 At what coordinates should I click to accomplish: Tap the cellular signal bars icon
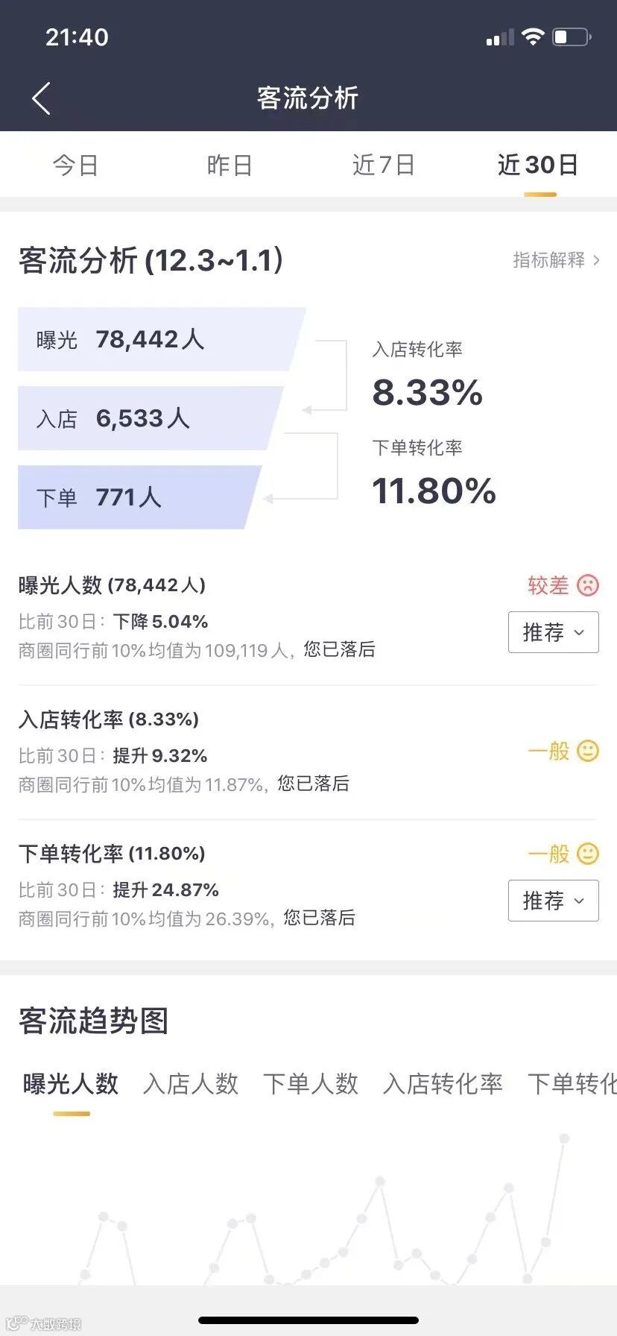point(500,37)
